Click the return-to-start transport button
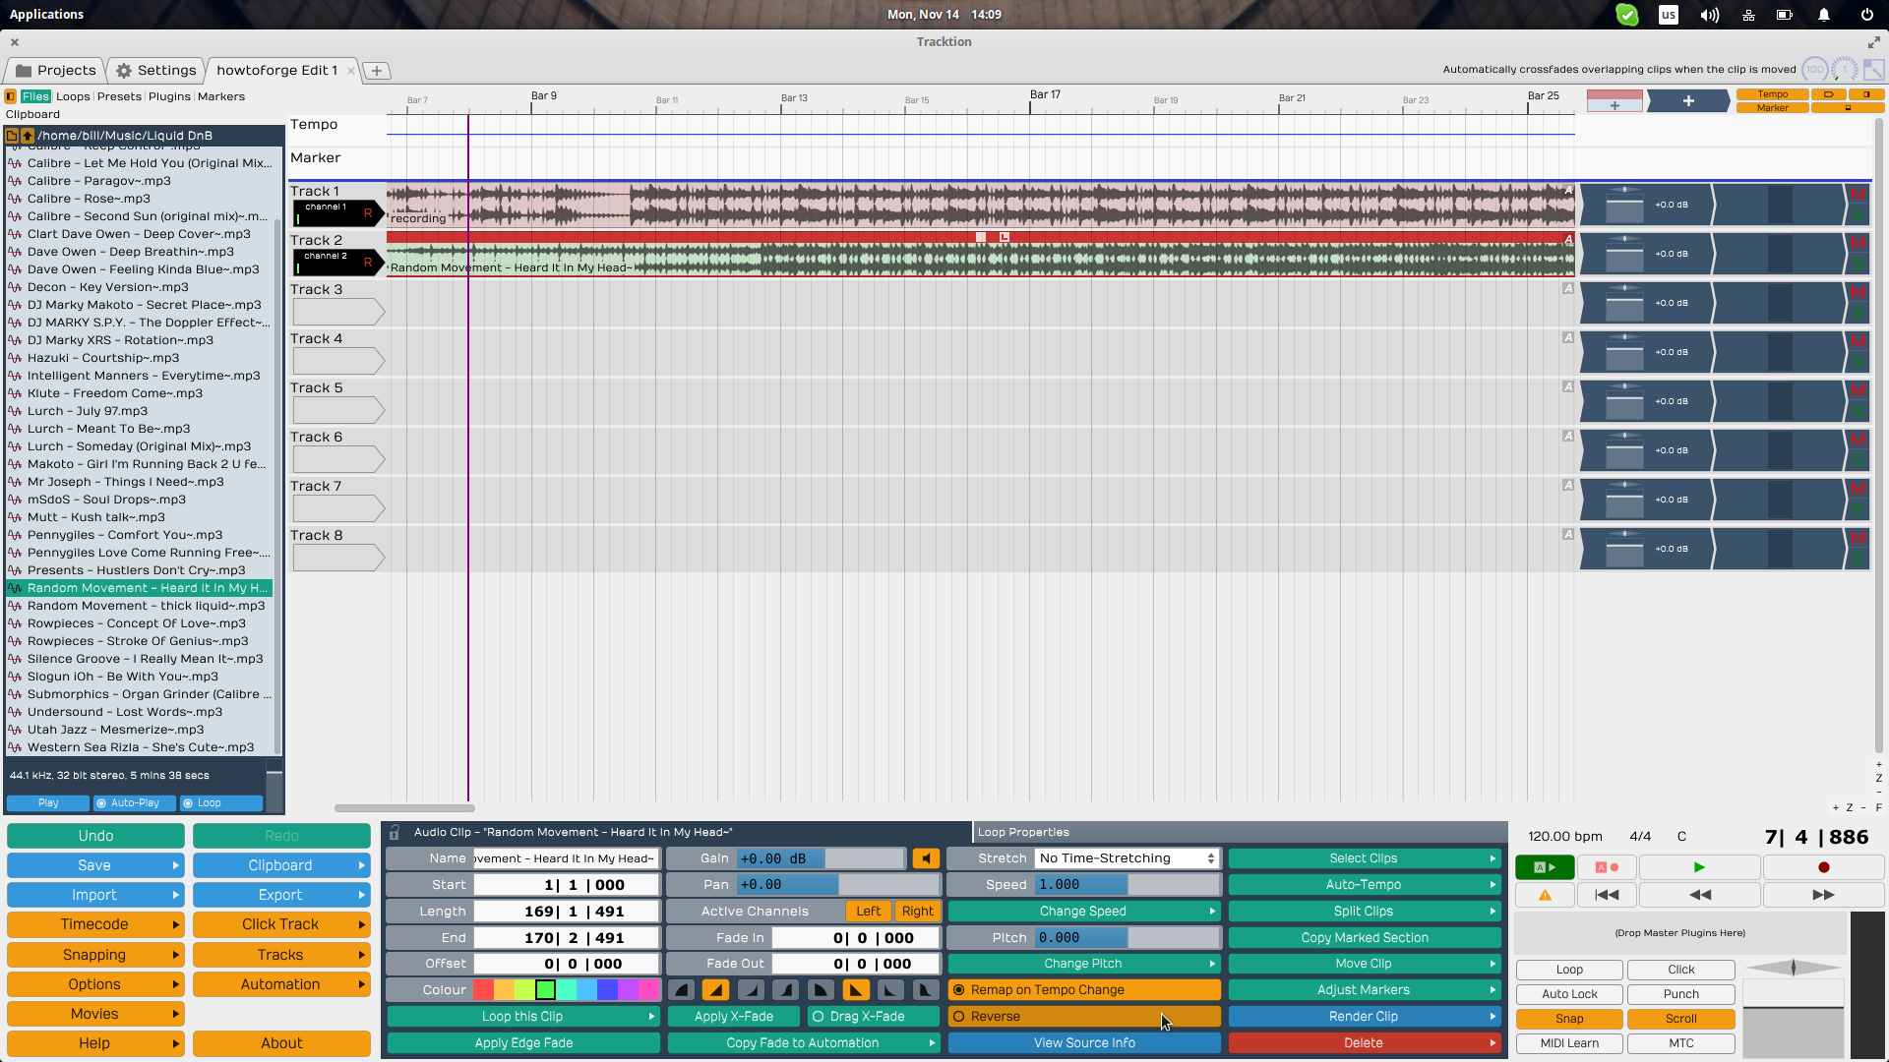The width and height of the screenshot is (1889, 1062). point(1607,895)
